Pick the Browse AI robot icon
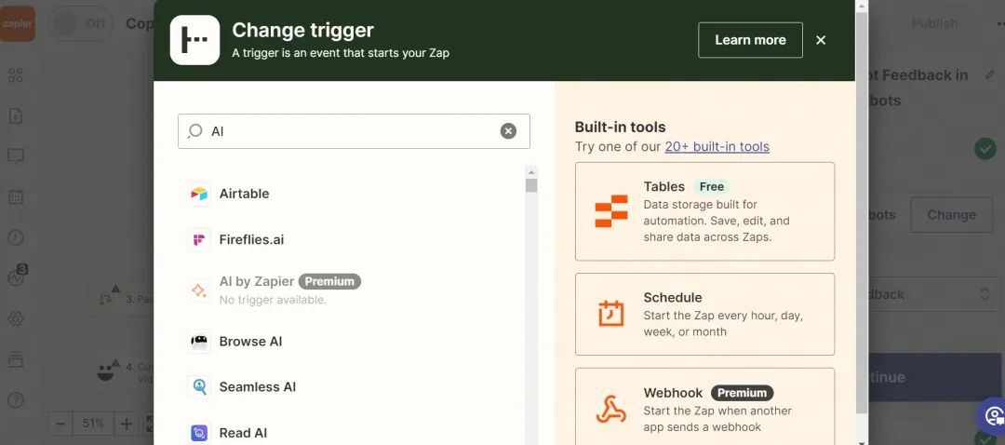1005x445 pixels. point(199,342)
